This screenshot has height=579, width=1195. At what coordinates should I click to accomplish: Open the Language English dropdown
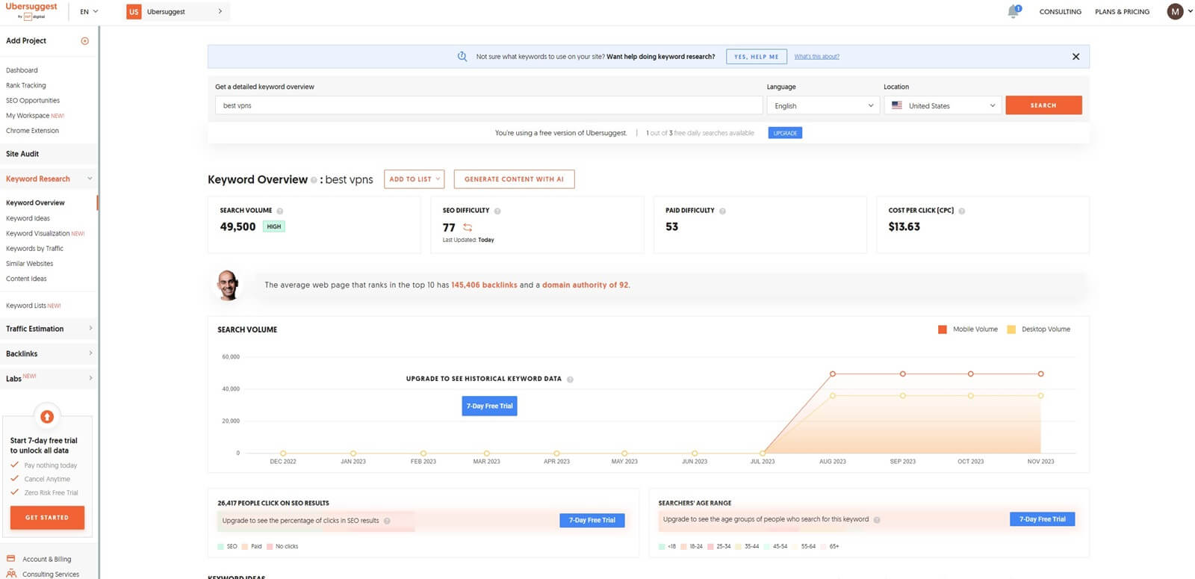pyautogui.click(x=823, y=105)
